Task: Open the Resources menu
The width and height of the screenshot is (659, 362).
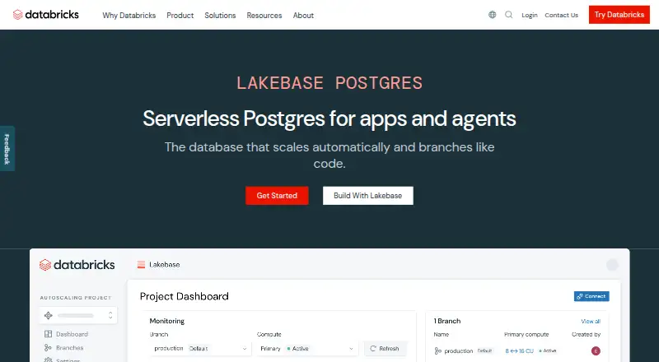Action: 264,15
